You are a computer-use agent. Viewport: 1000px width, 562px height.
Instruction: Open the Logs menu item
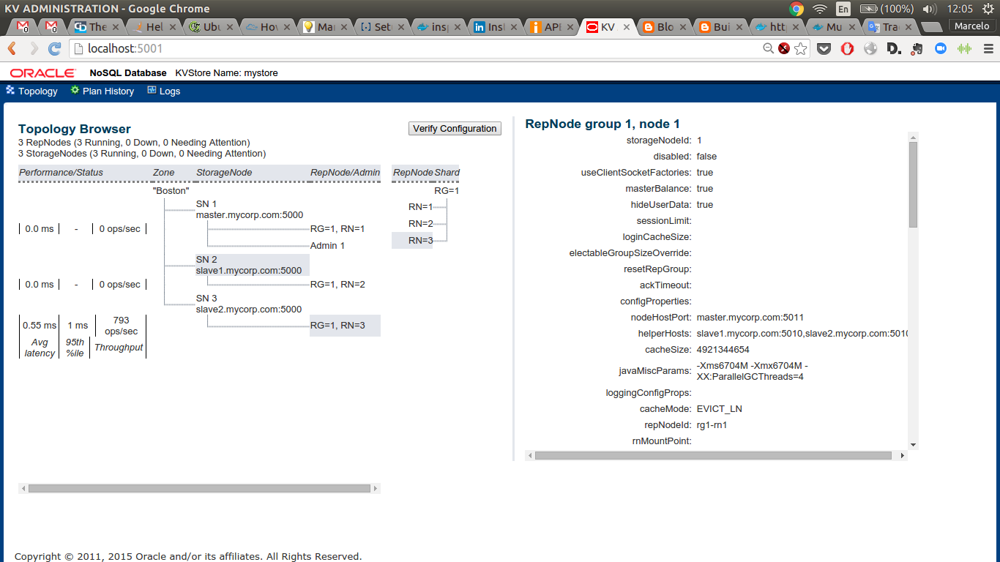click(169, 91)
